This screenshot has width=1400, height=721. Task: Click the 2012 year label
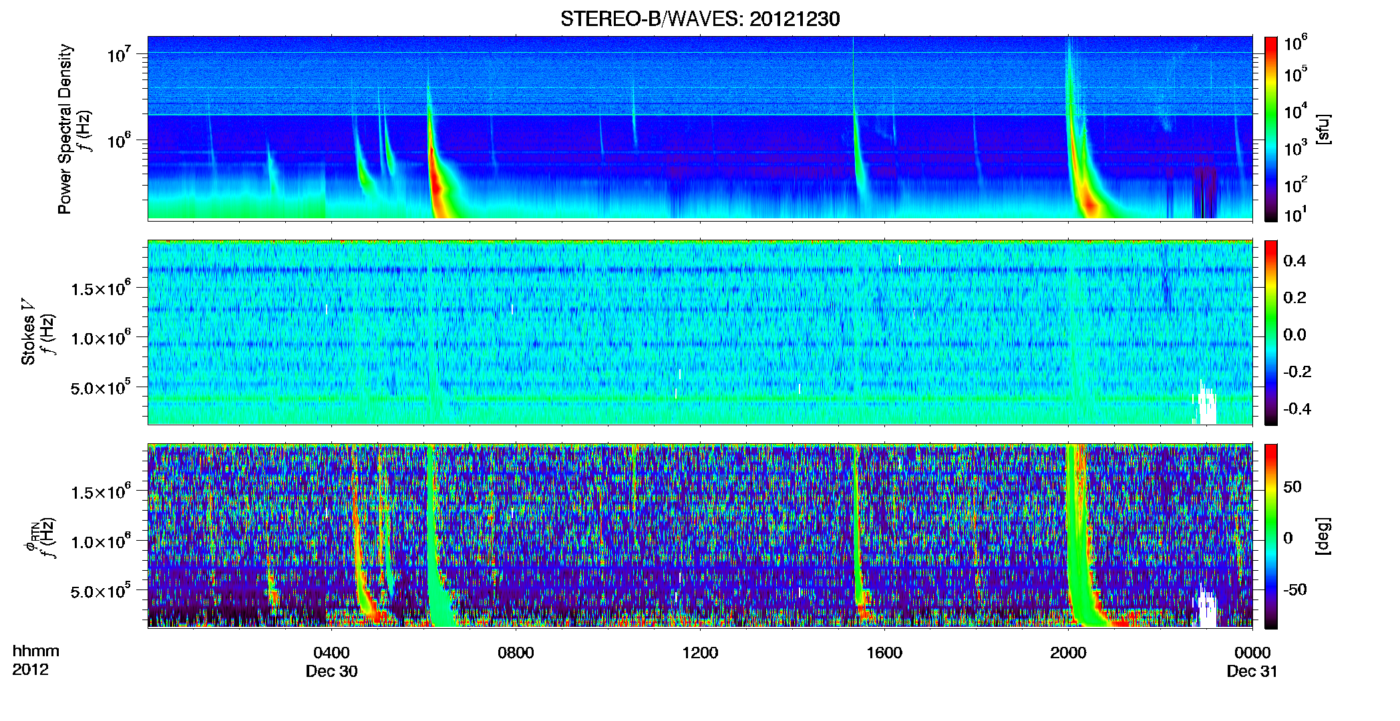point(30,670)
